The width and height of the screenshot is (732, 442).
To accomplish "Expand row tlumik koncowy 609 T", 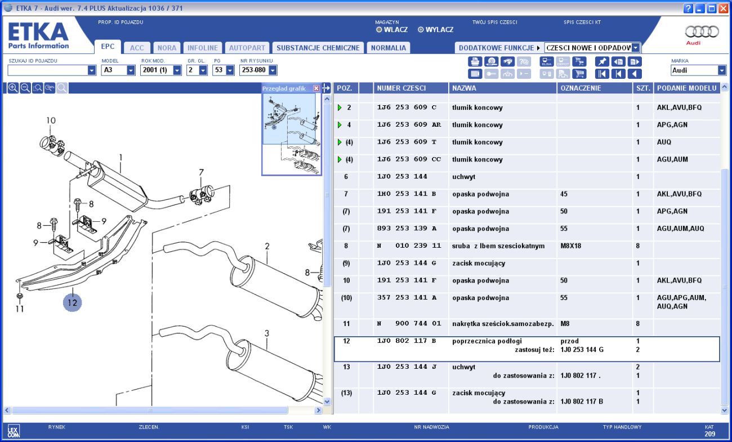I will coord(340,142).
